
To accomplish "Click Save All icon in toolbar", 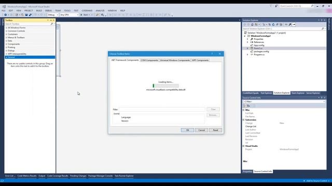I will coord(30,15).
